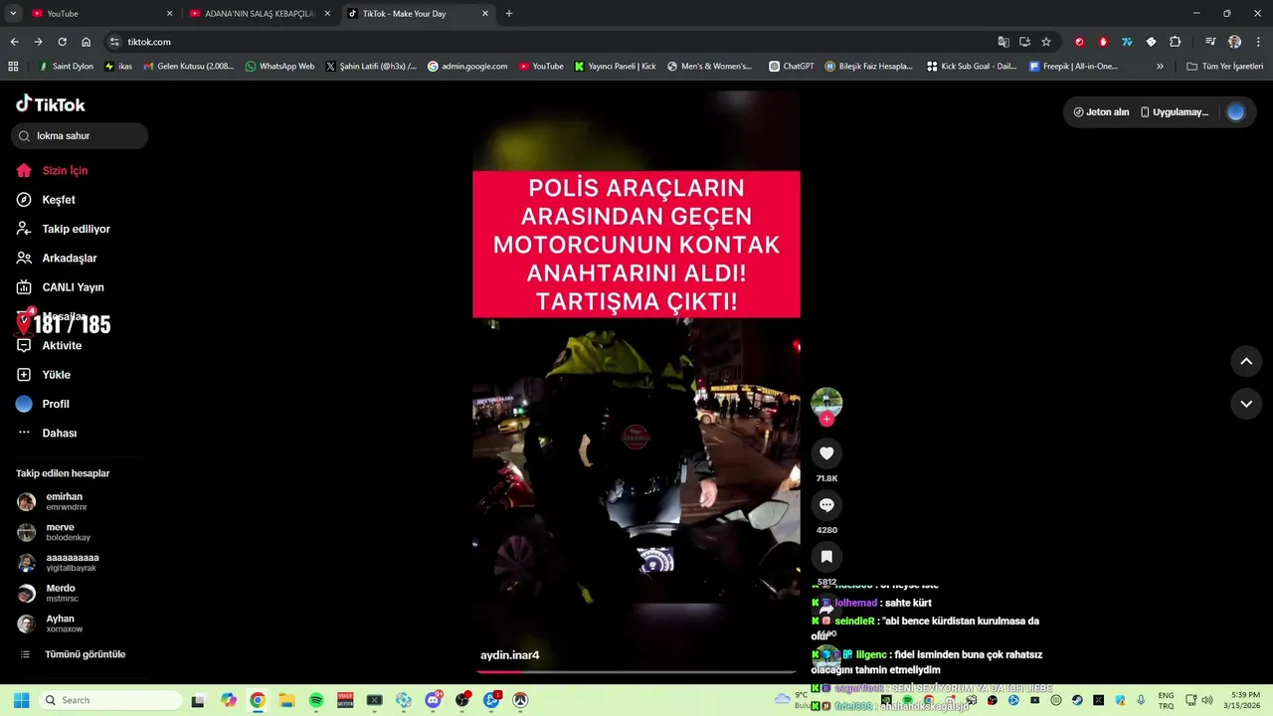Like the TikTok video with the heart icon
1273x716 pixels.
coord(826,453)
